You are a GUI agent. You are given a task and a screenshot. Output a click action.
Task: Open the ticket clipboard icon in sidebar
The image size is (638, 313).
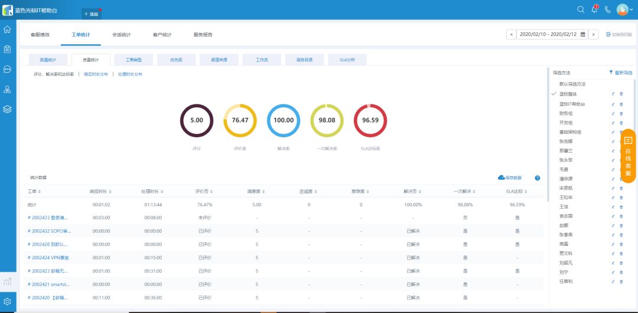[x=7, y=49]
